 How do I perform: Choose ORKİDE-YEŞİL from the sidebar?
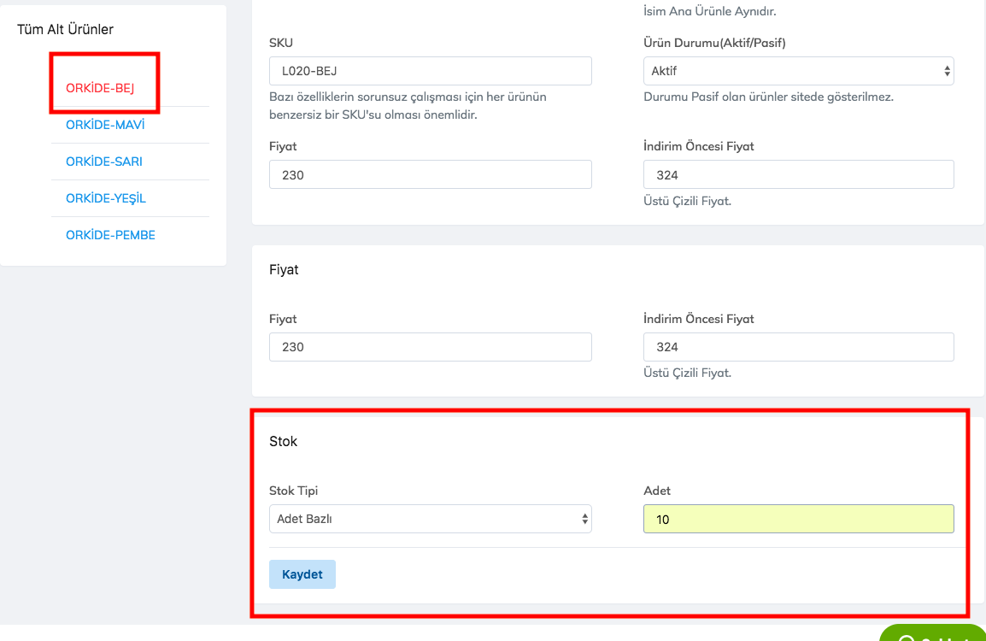[x=106, y=198]
